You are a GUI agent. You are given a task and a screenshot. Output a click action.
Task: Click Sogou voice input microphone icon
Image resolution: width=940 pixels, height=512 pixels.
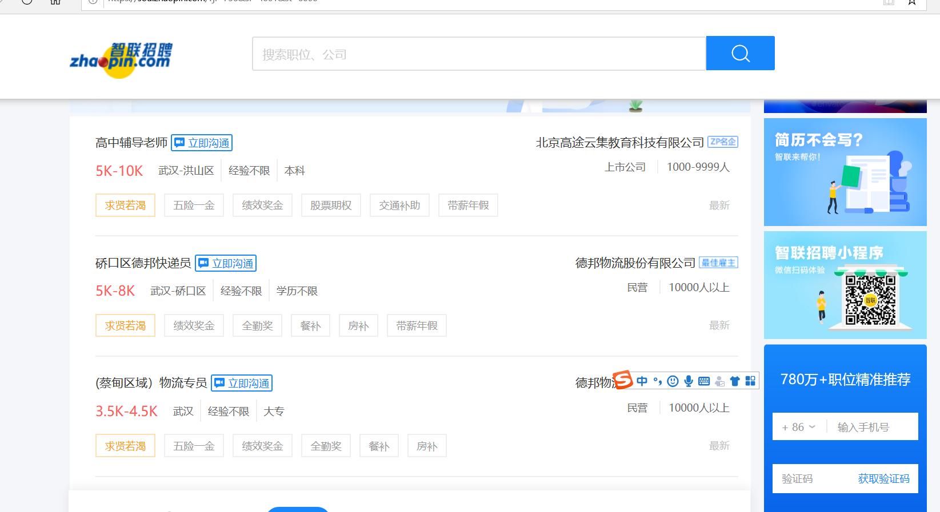pos(689,381)
